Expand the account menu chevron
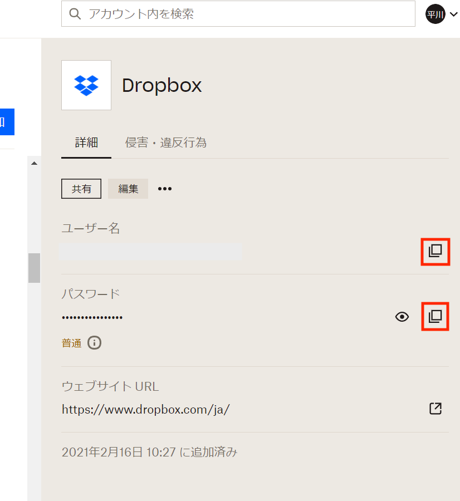Image resolution: width=460 pixels, height=501 pixels. 453,14
